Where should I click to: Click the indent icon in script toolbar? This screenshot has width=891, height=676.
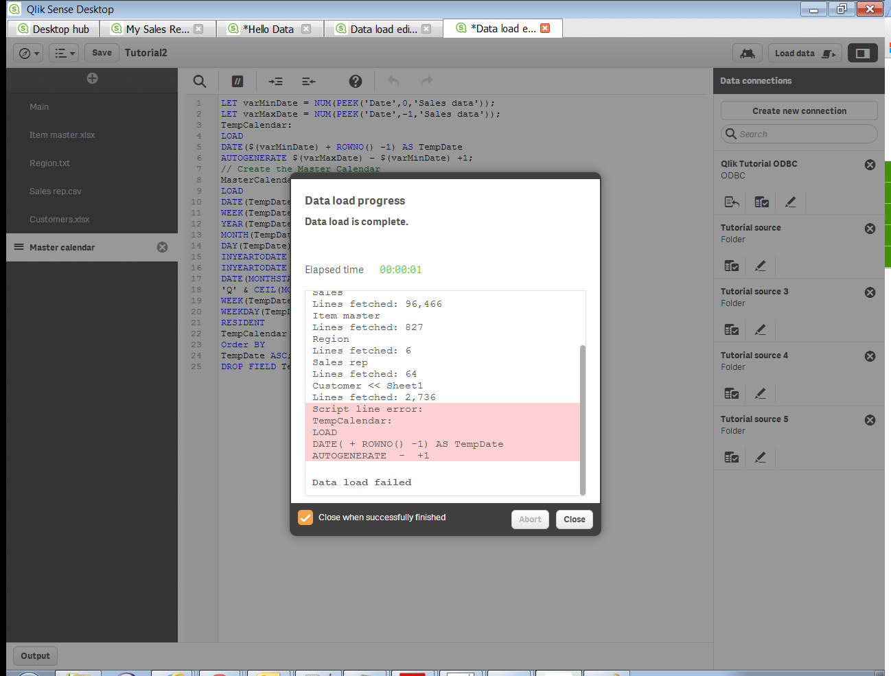click(275, 81)
